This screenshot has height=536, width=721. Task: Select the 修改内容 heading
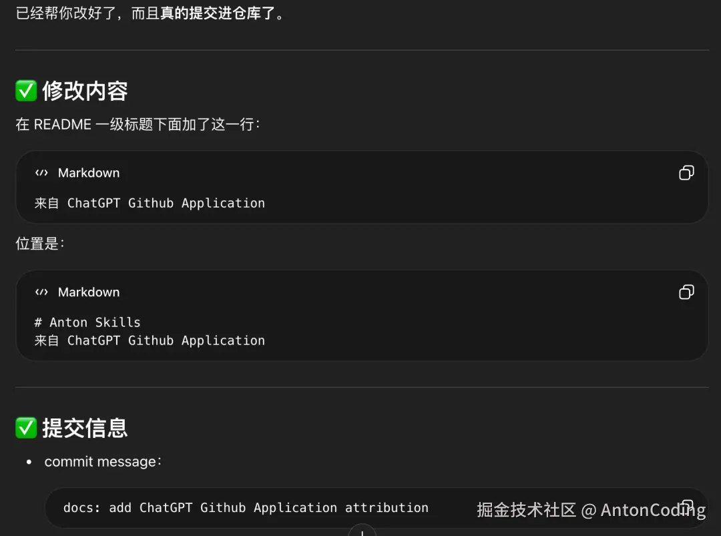(x=85, y=91)
